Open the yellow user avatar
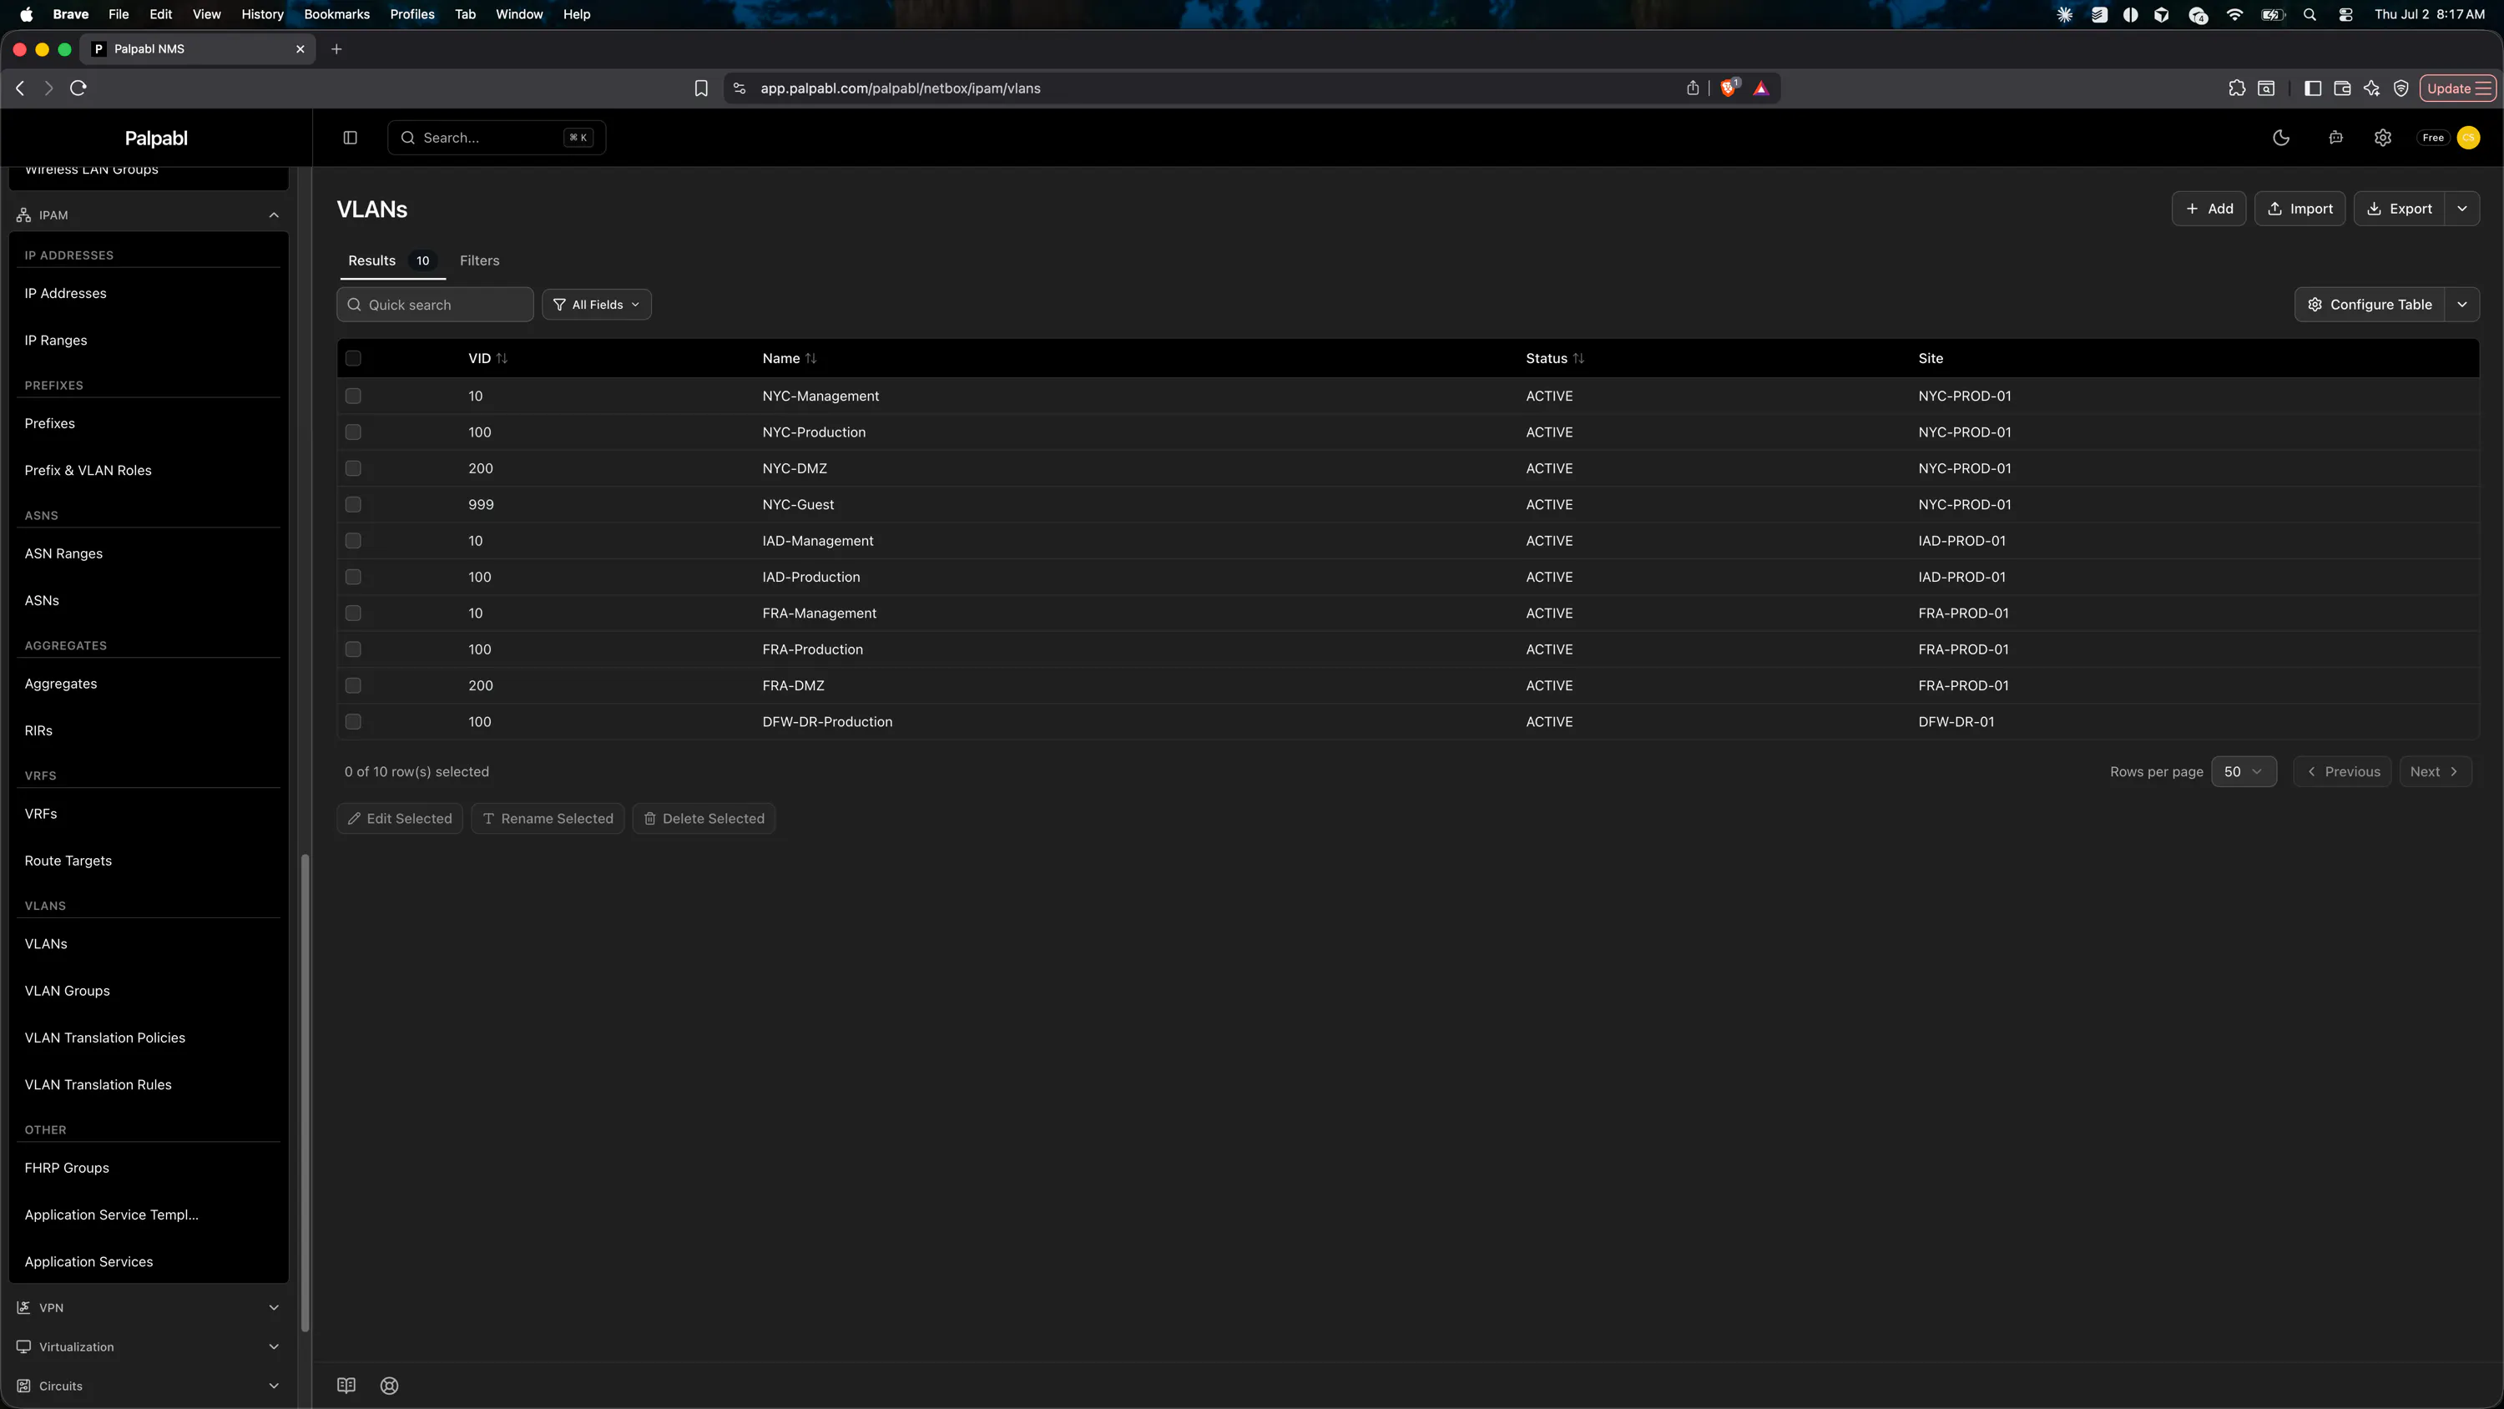2504x1409 pixels. pyautogui.click(x=2468, y=138)
